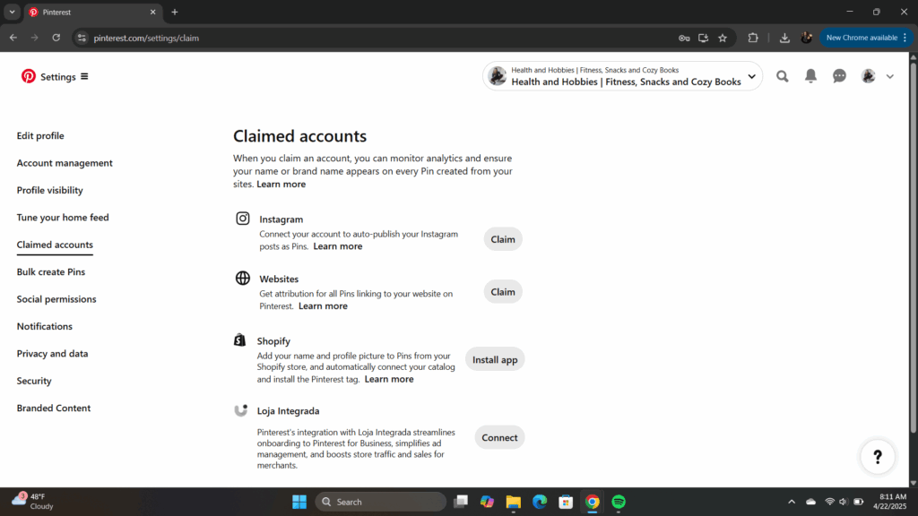Viewport: 918px width, 516px height.
Task: View site information icon in address bar
Action: pos(82,38)
